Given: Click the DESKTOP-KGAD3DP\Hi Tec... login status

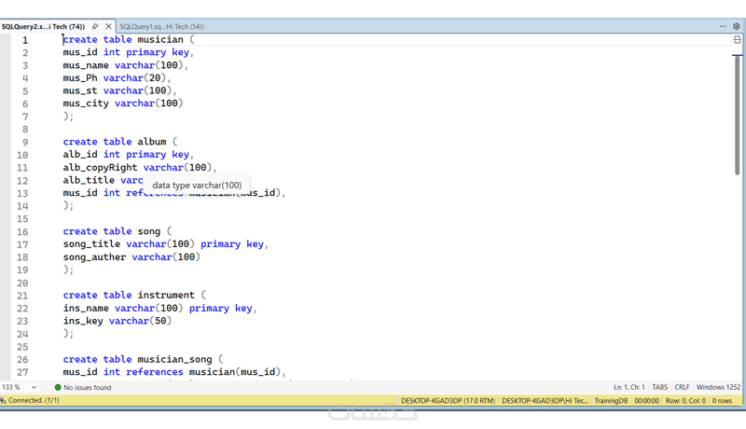Looking at the screenshot, I should (x=545, y=400).
